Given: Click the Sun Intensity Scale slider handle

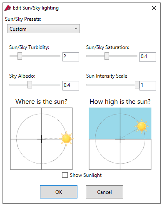Looking at the screenshot, I should coord(137,85).
